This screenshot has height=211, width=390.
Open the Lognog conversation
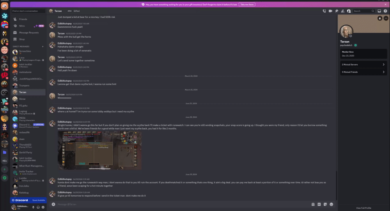click(x=28, y=112)
